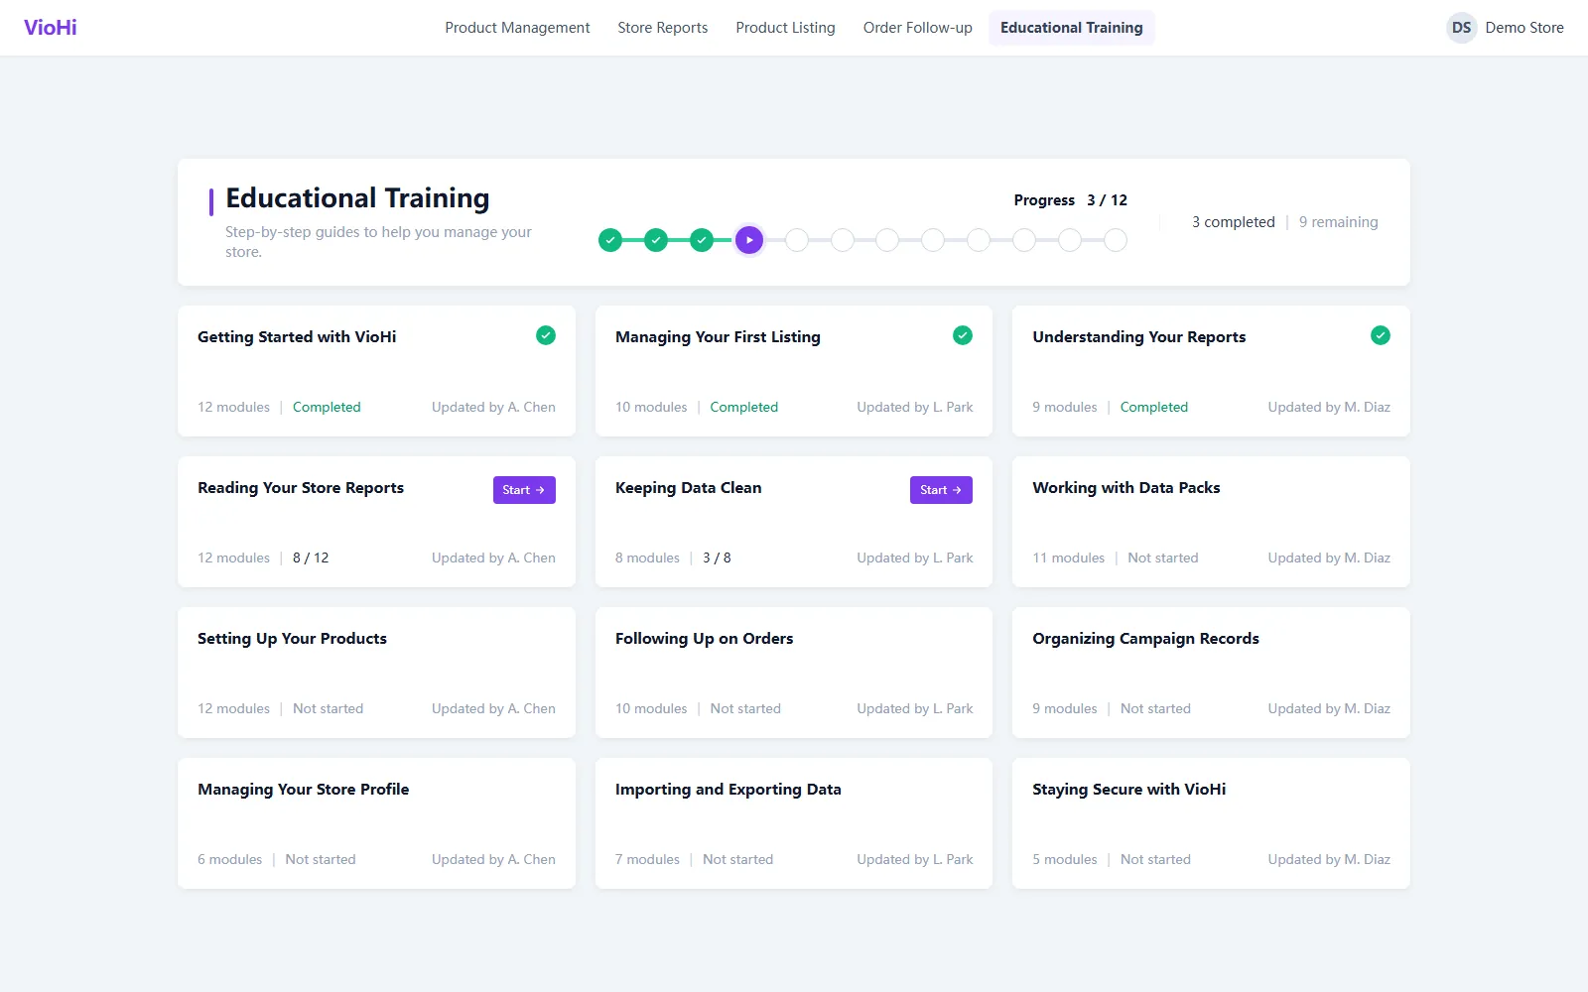Open Importing and Exporting Data card
This screenshot has width=1588, height=992.
click(794, 823)
